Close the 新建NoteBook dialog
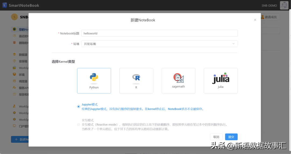Viewport: 291px width, 154px height. pyautogui.click(x=255, y=20)
